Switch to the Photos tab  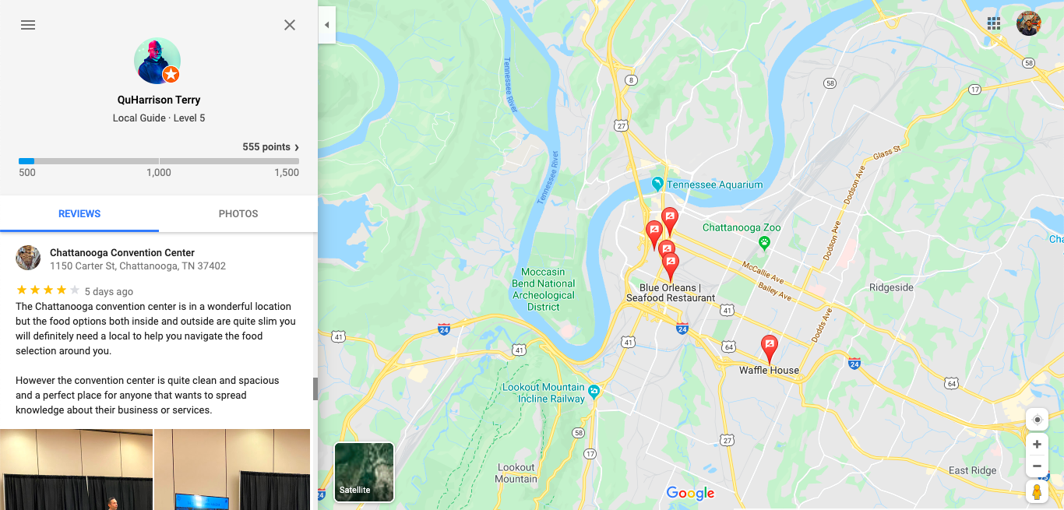click(x=238, y=214)
